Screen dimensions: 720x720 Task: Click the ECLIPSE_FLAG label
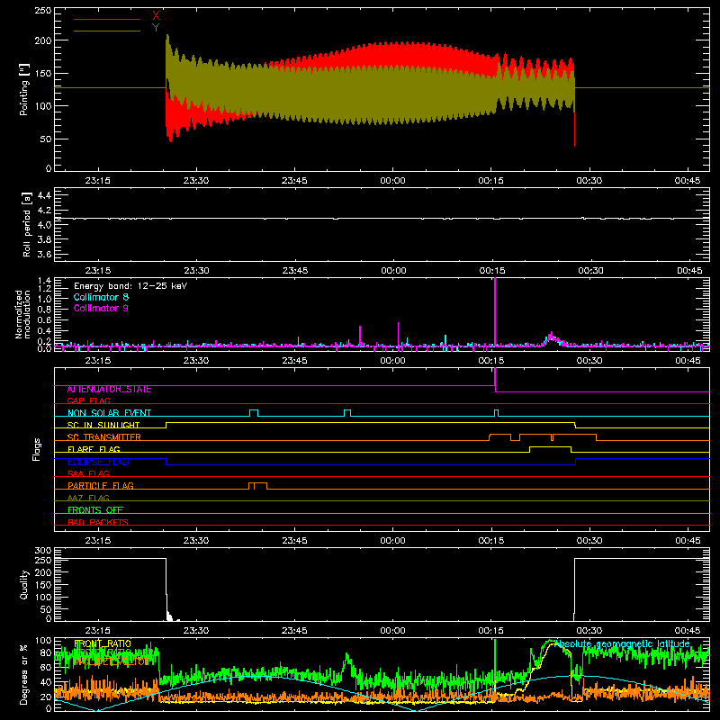[98, 462]
